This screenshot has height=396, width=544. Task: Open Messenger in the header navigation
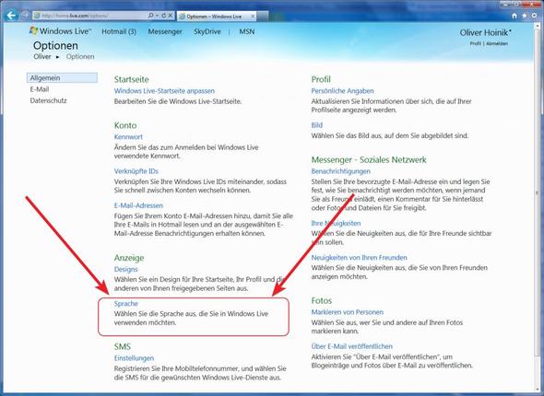point(165,31)
